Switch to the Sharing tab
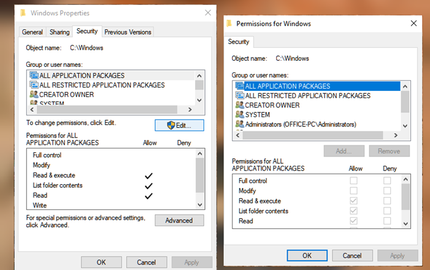This screenshot has width=430, height=270. (60, 32)
